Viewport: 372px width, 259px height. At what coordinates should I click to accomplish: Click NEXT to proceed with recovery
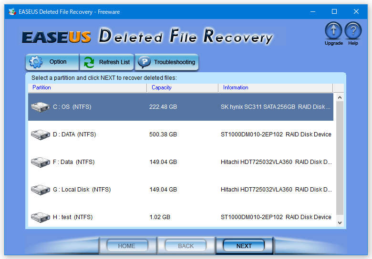(244, 246)
